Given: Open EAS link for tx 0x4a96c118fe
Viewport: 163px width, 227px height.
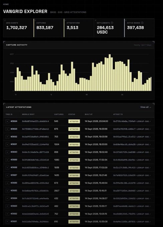Looking at the screenshot, I should [x=148, y=222].
